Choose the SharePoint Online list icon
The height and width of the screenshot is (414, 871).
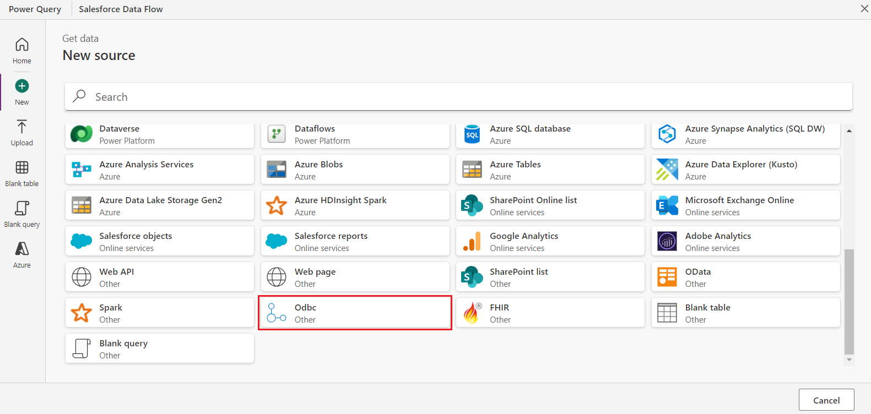coord(472,205)
